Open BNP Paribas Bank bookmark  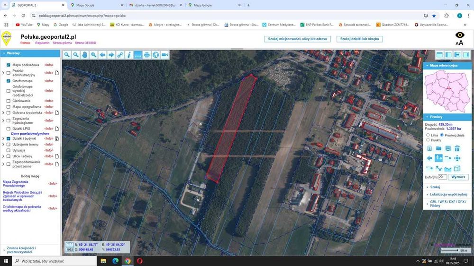click(317, 25)
